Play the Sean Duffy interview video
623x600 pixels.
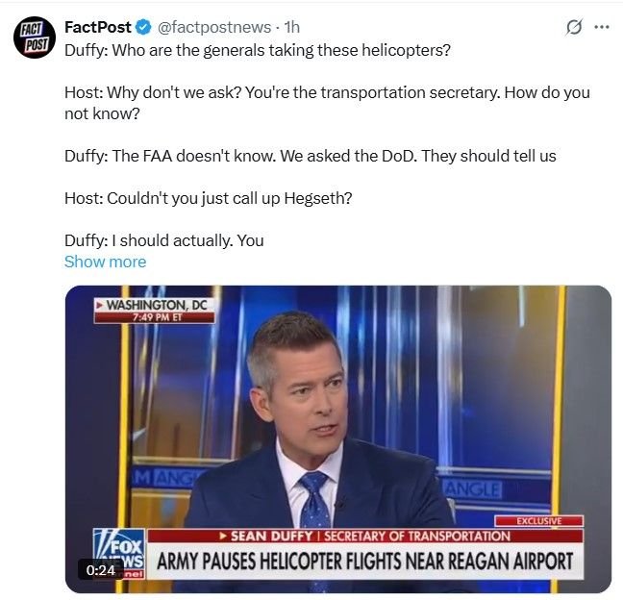[x=338, y=439]
